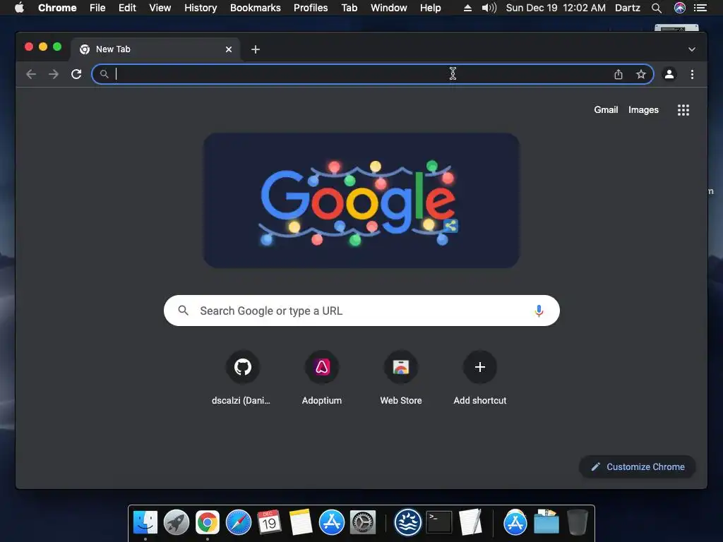Open the Window menu
This screenshot has width=723, height=542.
pyautogui.click(x=389, y=8)
